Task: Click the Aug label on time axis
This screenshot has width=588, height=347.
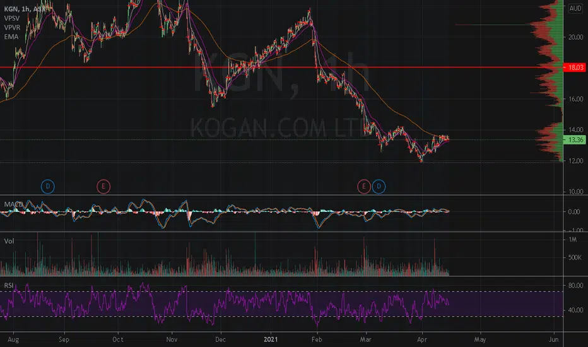Action: [x=13, y=339]
